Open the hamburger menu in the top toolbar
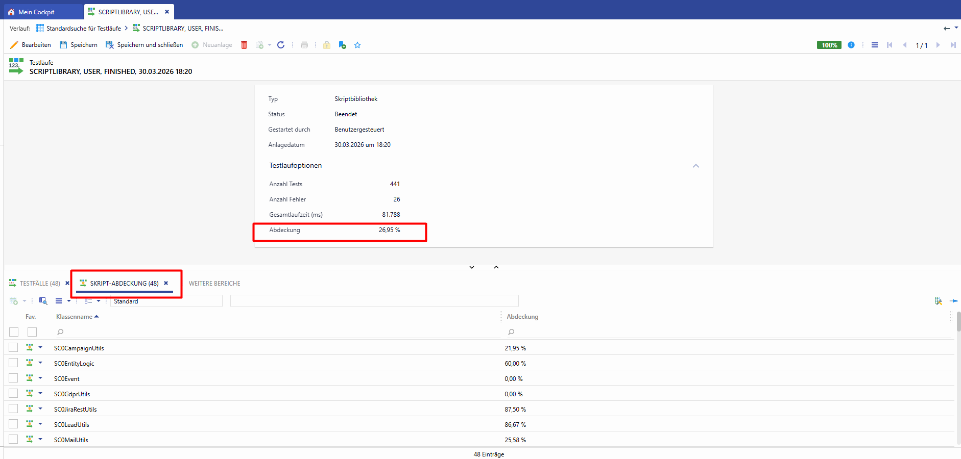Viewport: 961px width, 459px height. (875, 45)
